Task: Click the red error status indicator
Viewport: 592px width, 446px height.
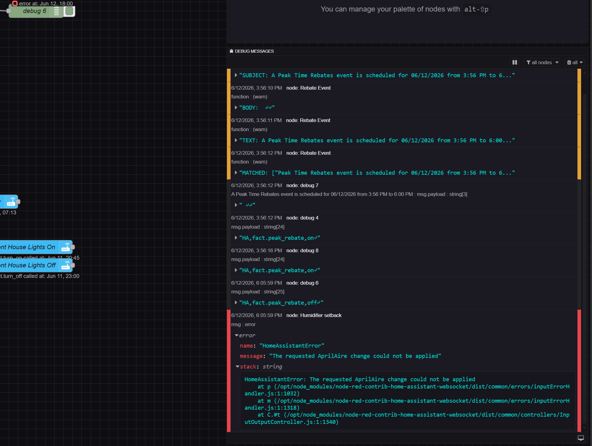Action: [15, 3]
